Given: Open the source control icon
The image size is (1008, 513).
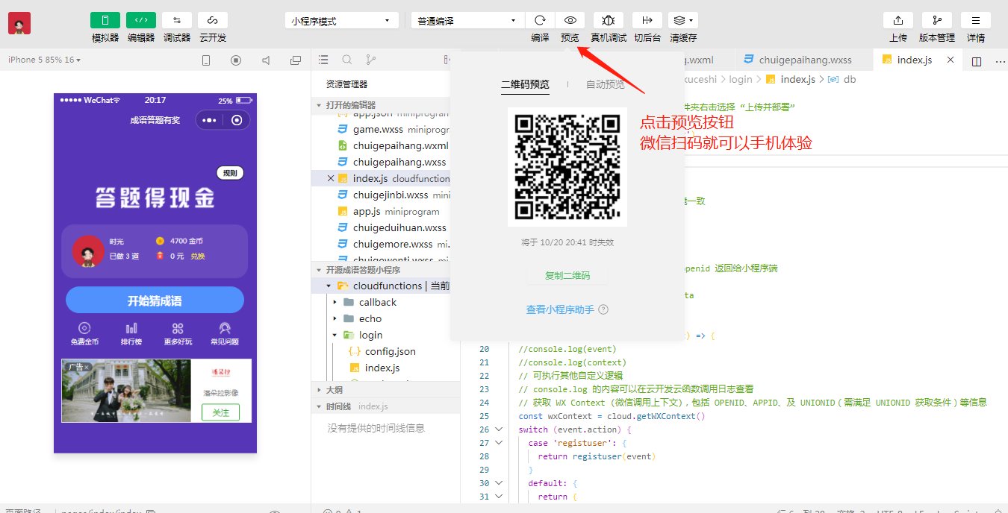Looking at the screenshot, I should (371, 60).
